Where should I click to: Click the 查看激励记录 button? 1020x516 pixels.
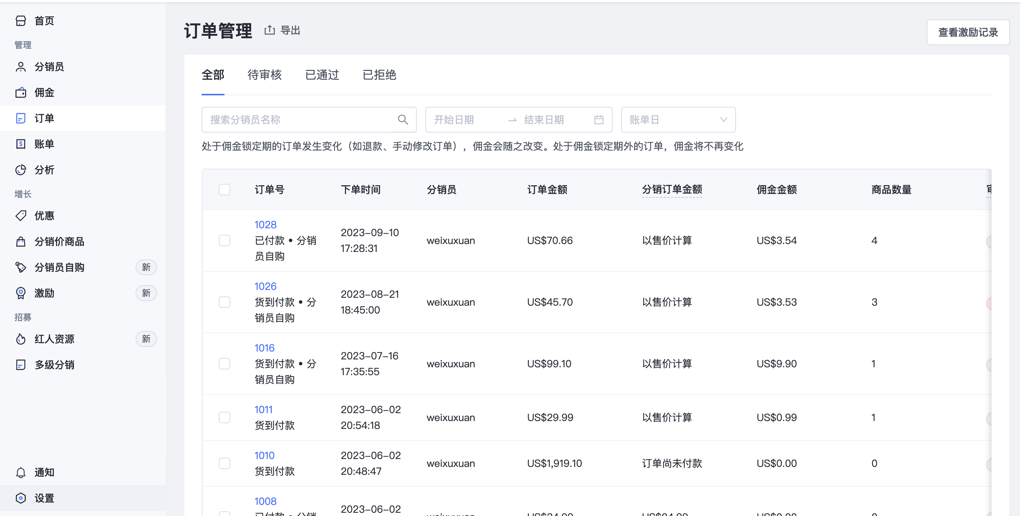coord(968,32)
